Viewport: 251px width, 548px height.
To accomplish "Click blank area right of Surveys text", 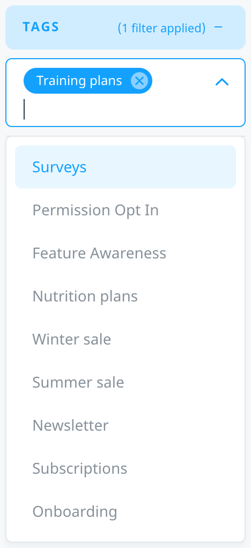I will [x=160, y=167].
